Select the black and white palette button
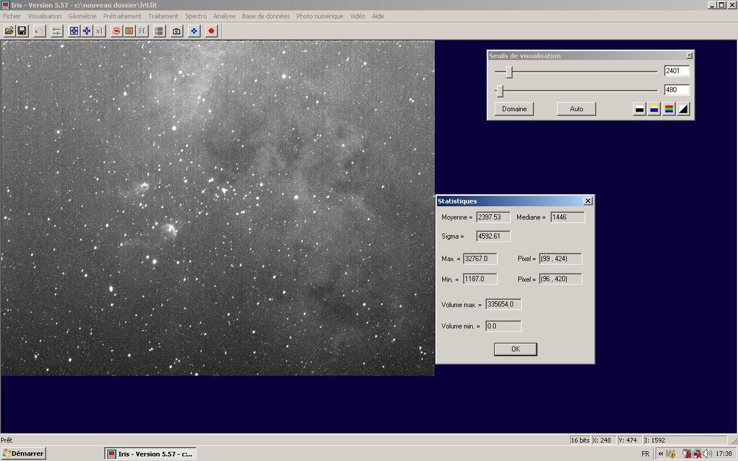 pos(639,109)
